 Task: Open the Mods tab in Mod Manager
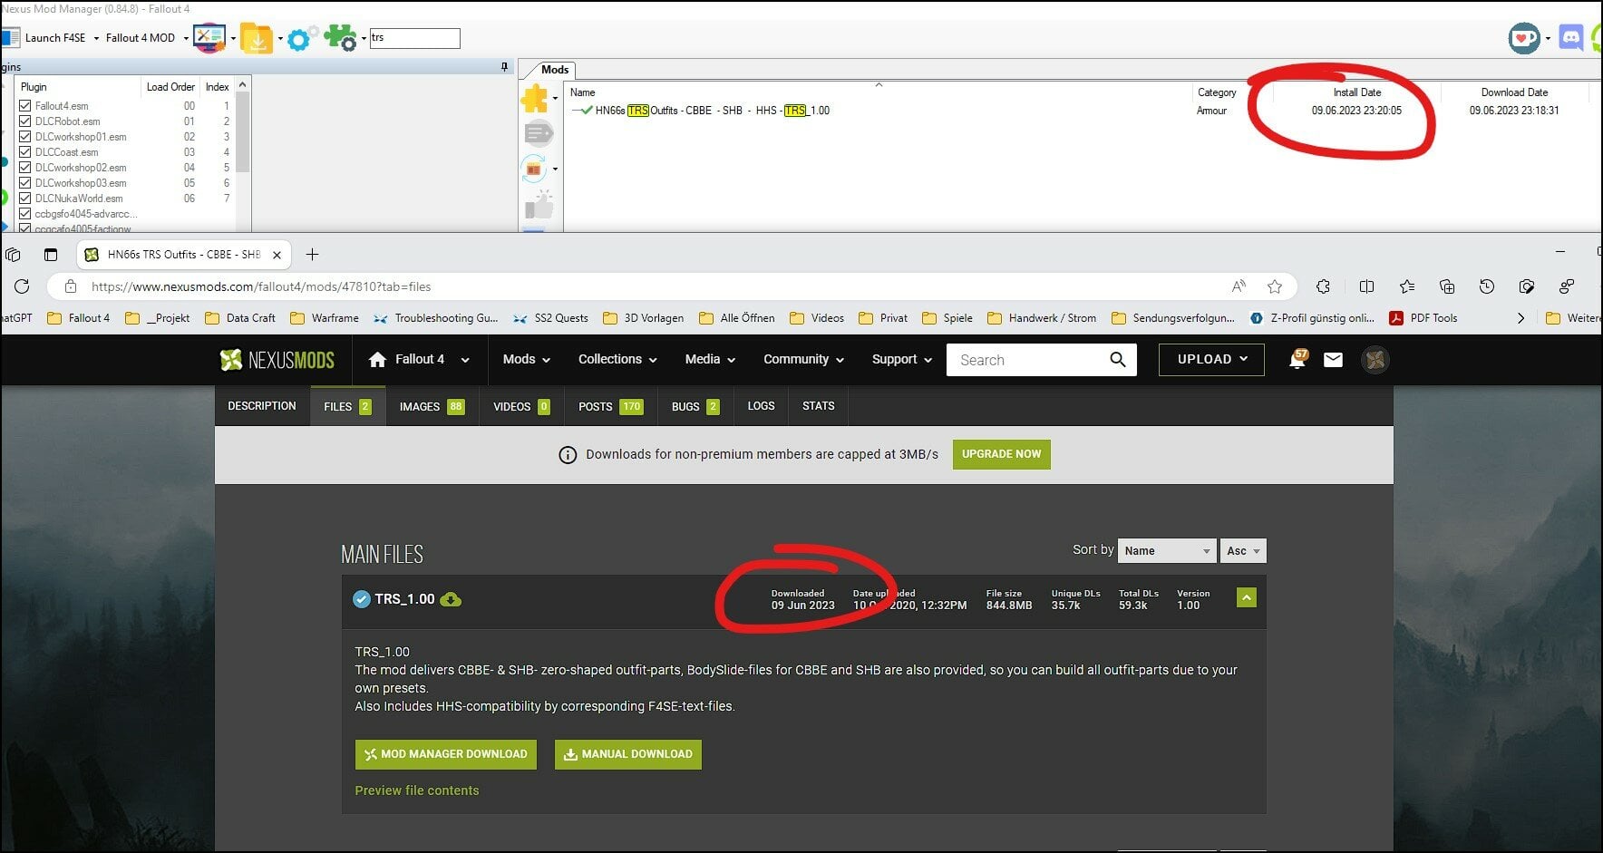[555, 70]
